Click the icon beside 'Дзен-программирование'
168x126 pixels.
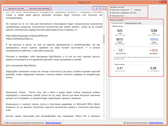pos(124,123)
